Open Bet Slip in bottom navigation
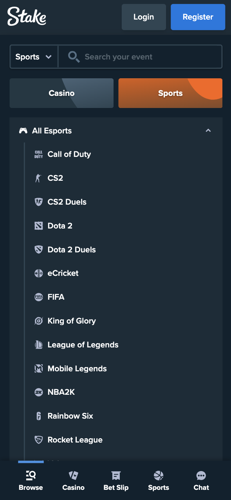The width and height of the screenshot is (231, 500). pyautogui.click(x=116, y=480)
